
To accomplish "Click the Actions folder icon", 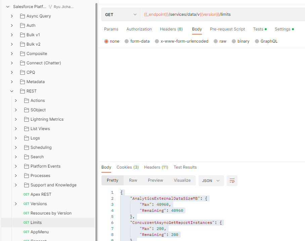I will coord(27,101).
